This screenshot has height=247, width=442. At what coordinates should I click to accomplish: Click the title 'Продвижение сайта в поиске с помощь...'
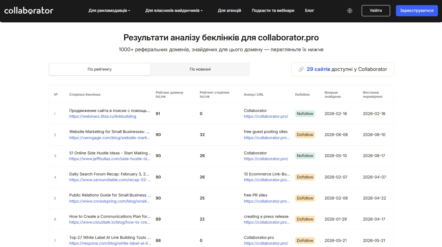(109, 111)
